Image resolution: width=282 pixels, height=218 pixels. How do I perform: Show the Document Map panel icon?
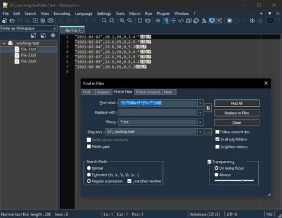(x=189, y=21)
